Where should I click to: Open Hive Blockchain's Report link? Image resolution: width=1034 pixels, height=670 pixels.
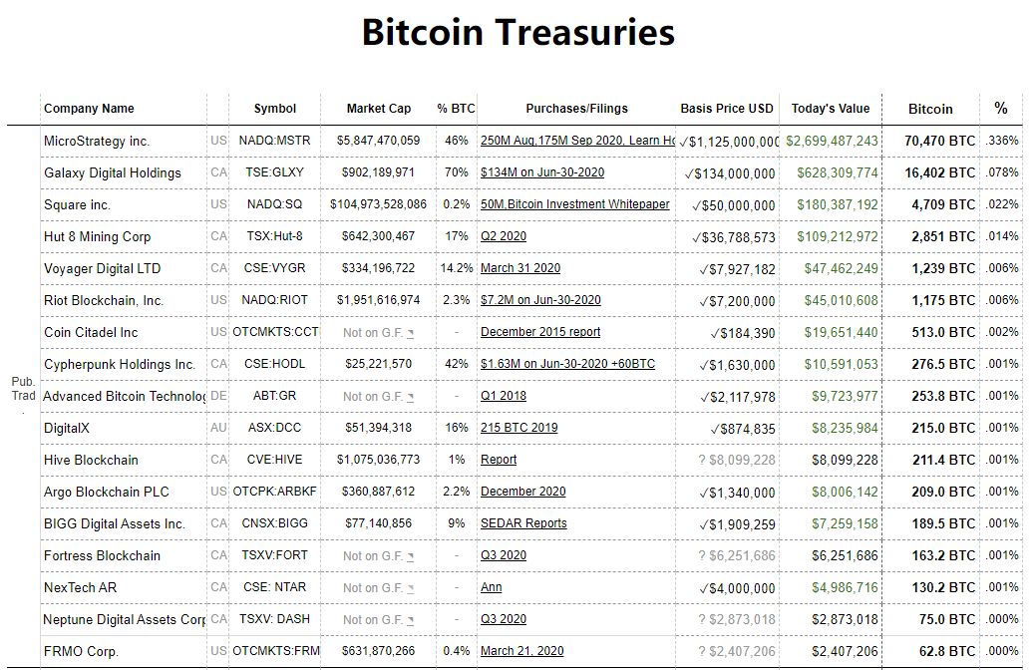click(x=499, y=459)
